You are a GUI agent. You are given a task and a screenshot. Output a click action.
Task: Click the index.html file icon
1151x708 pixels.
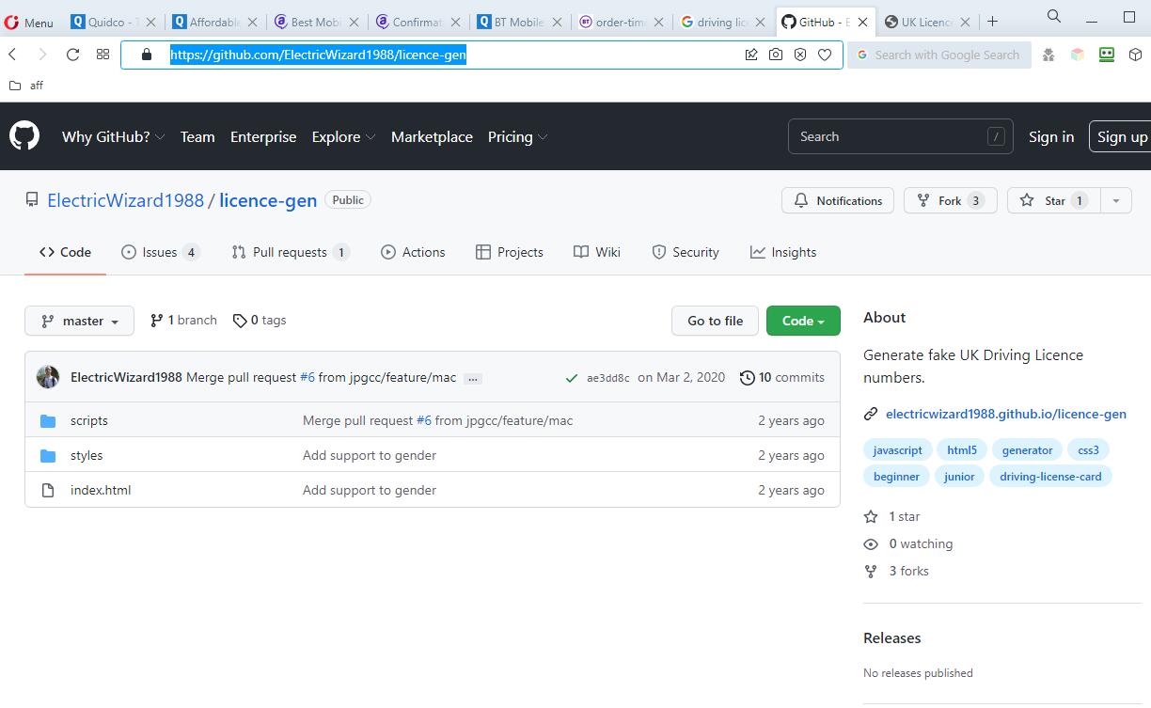48,490
